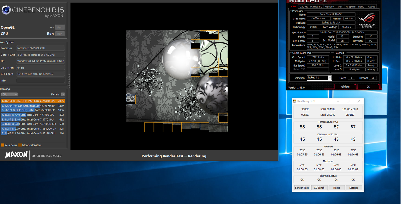Click the GFX Board value GeForce GTX 1080 Ti
Image resolution: width=417 pixels, height=204 pixels.
click(40, 74)
